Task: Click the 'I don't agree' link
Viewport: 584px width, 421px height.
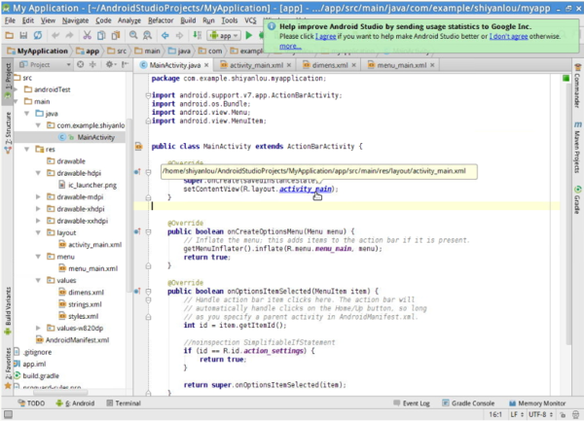Action: click(508, 36)
